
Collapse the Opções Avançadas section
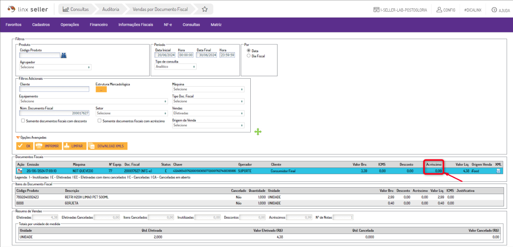(31, 137)
